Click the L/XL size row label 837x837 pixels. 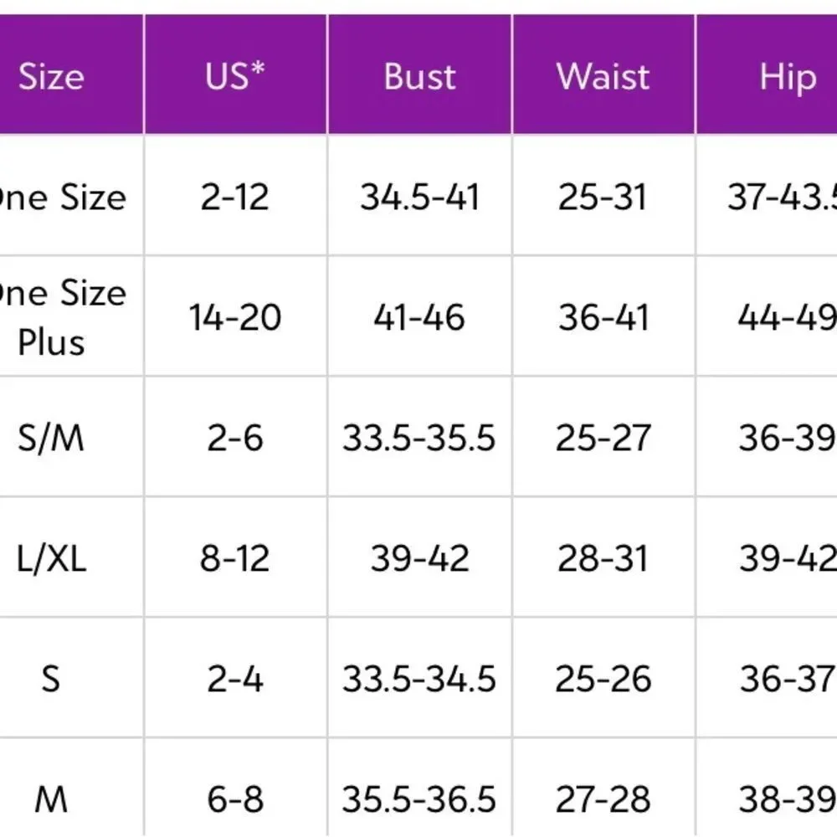point(52,558)
